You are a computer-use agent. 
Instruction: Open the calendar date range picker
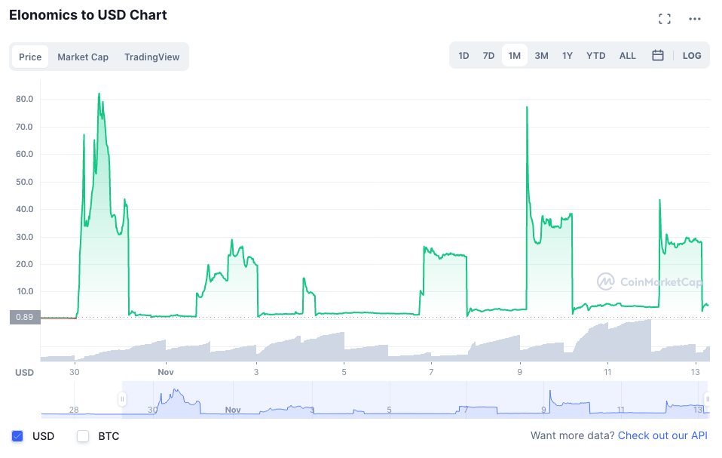tap(657, 55)
